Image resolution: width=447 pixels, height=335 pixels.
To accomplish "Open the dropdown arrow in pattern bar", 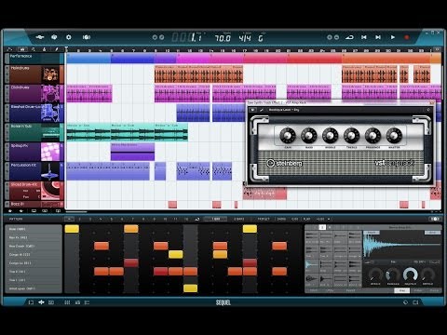I will tap(329, 219).
